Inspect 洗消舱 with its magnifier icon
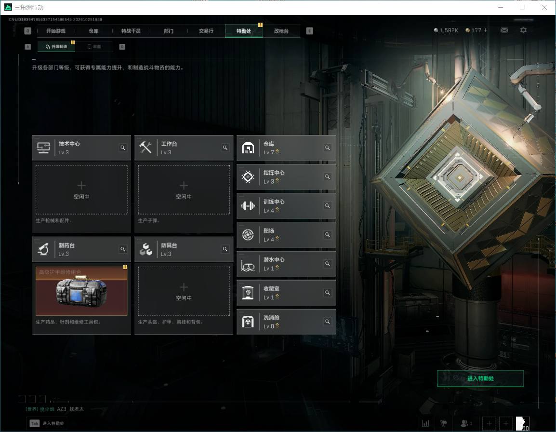Screen dimensions: 556x432 click(x=327, y=322)
